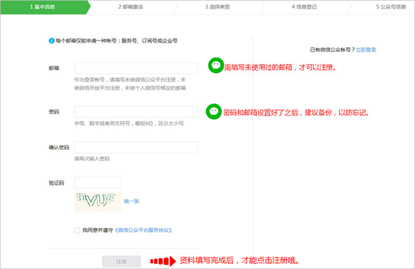Click the text 已有微信公众帐号?

click(332, 50)
